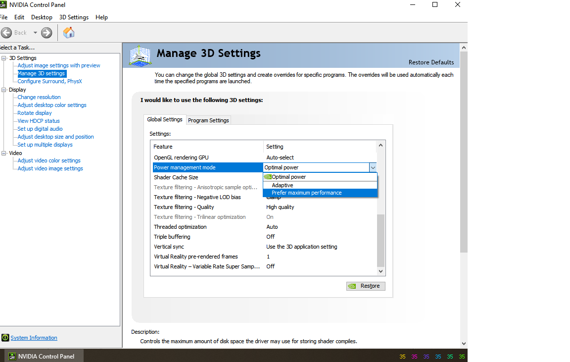Open the 3D Settings menu
This screenshot has width=570, height=362.
tap(74, 17)
